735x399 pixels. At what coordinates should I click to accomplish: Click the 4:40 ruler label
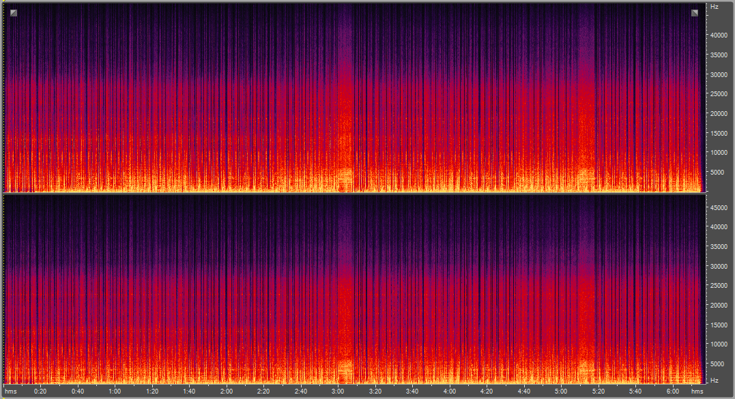(524, 391)
